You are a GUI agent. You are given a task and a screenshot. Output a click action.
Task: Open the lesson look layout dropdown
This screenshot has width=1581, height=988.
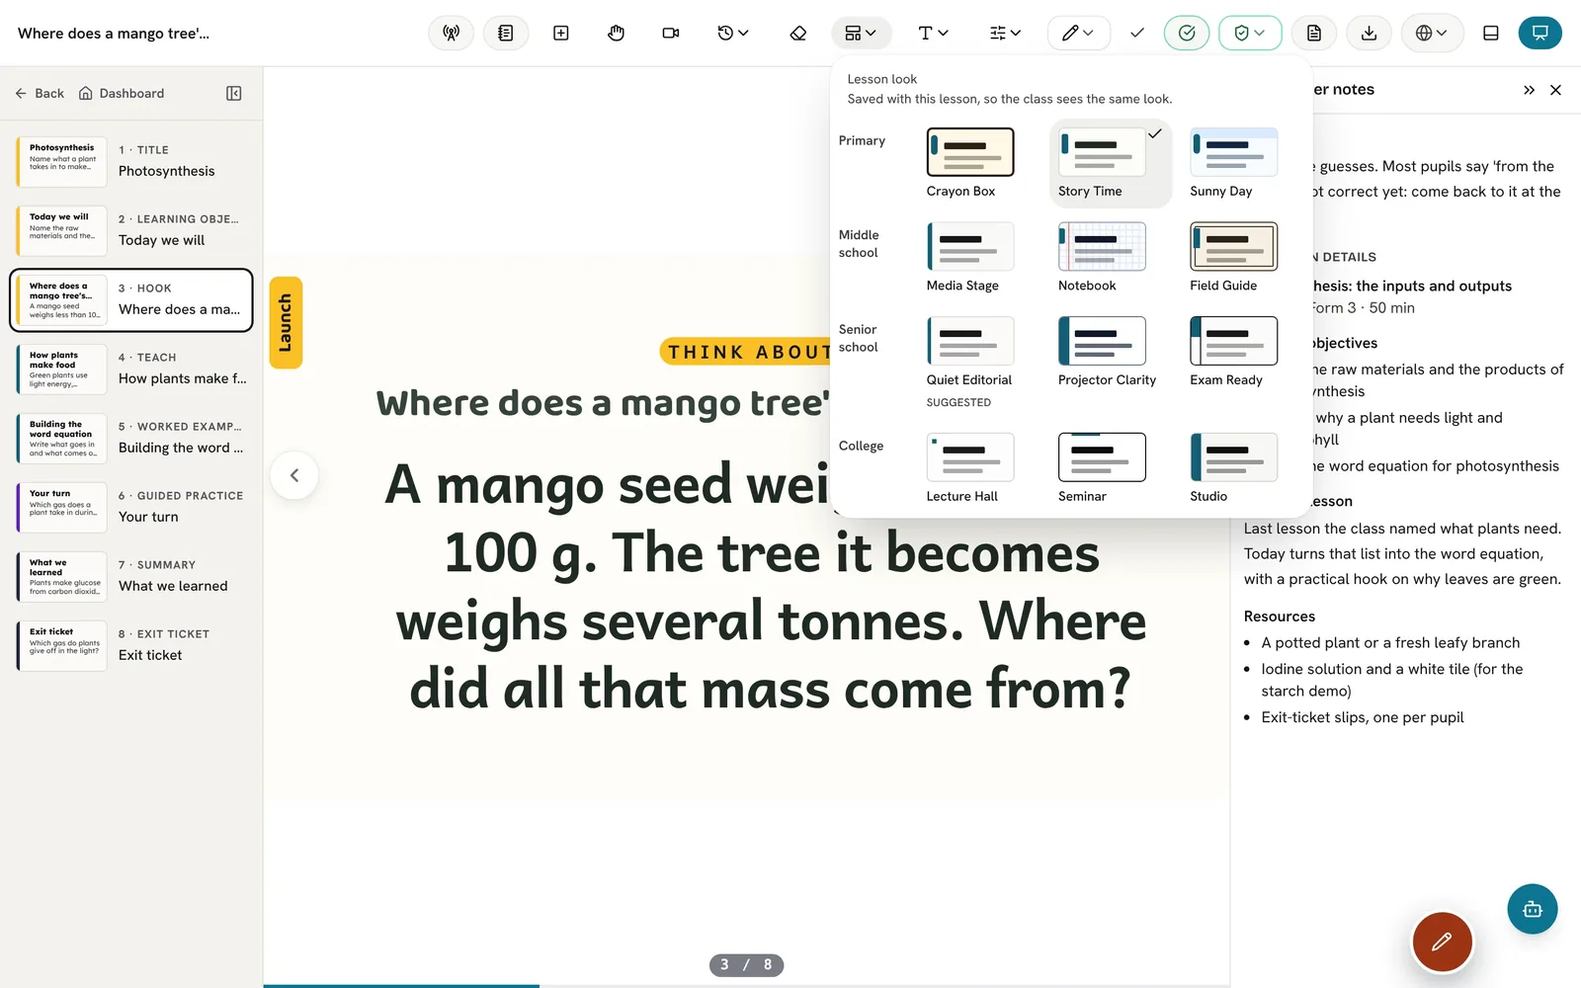pyautogui.click(x=861, y=33)
